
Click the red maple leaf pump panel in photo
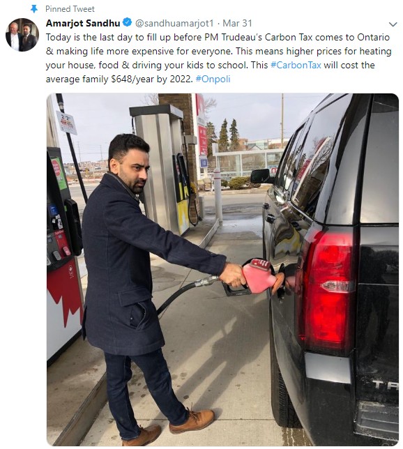coord(64,308)
